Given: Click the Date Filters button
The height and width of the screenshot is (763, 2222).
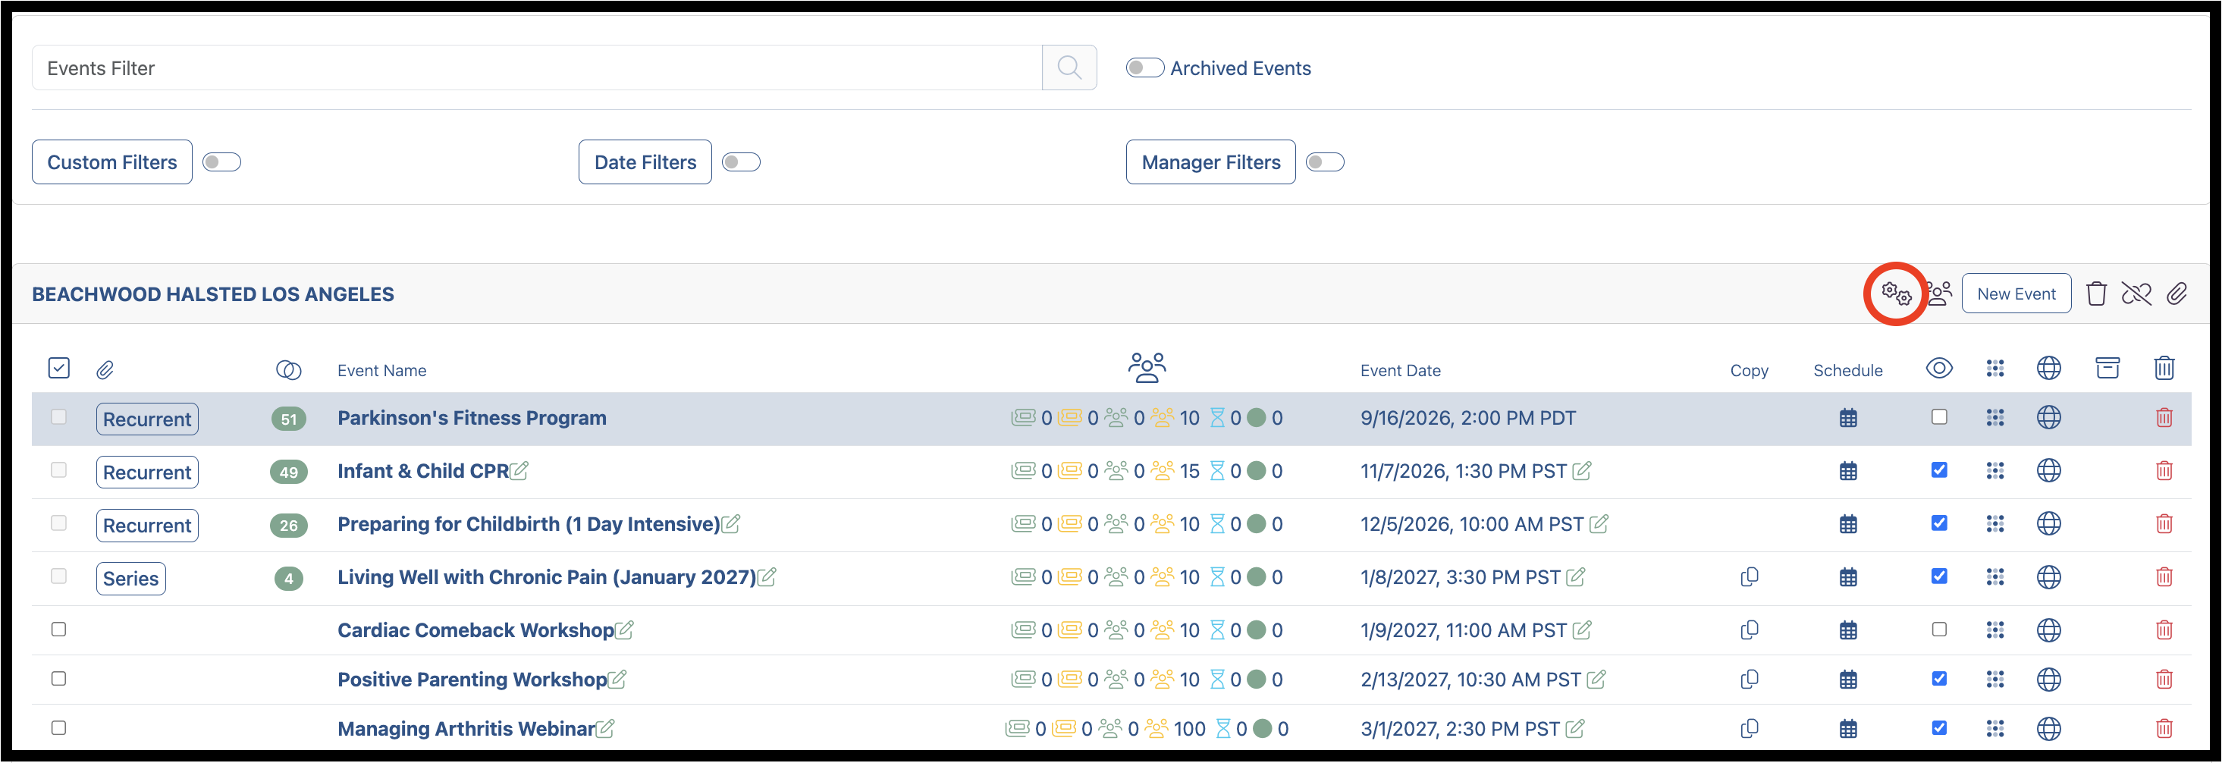Looking at the screenshot, I should [x=645, y=162].
